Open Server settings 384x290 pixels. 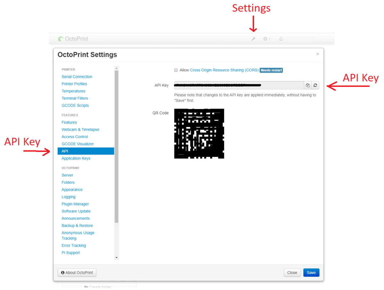click(67, 175)
